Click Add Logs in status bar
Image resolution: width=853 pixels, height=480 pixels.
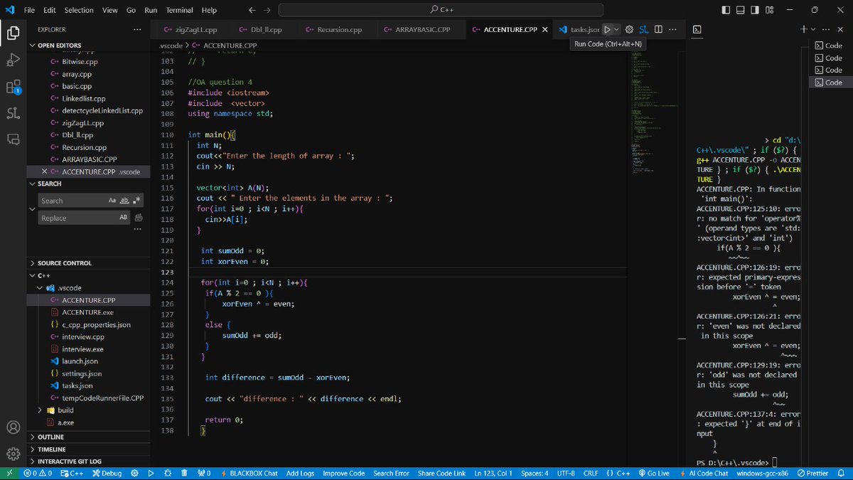coord(300,473)
